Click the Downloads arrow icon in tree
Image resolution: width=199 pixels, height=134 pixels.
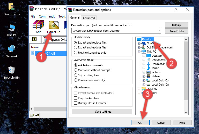tap(148, 64)
